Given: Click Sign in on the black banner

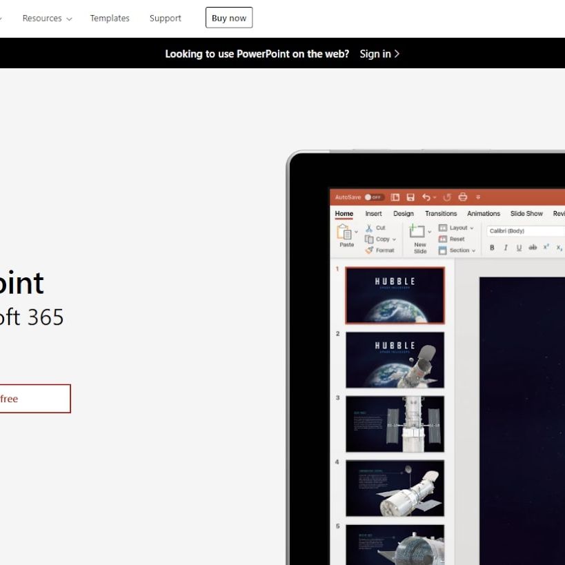Looking at the screenshot, I should coord(379,54).
